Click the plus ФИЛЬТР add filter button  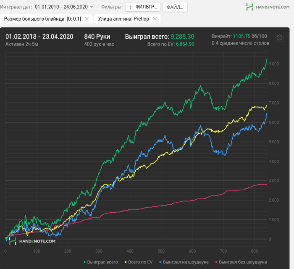[x=143, y=7]
